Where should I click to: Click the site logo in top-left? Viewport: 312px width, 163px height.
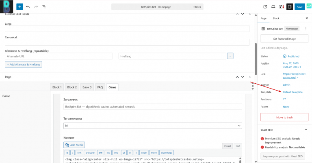[x=6, y=6]
